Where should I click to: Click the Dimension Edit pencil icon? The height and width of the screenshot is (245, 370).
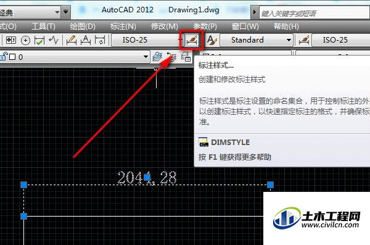(x=72, y=40)
